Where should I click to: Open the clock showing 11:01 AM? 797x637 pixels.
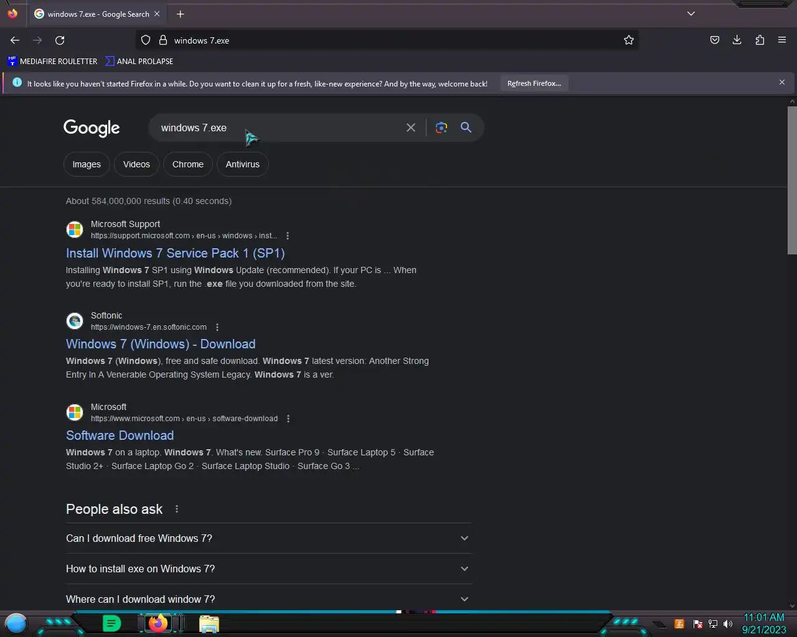pos(764,623)
